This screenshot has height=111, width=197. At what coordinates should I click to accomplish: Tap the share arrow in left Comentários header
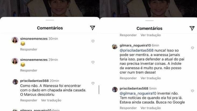[x=93, y=28]
